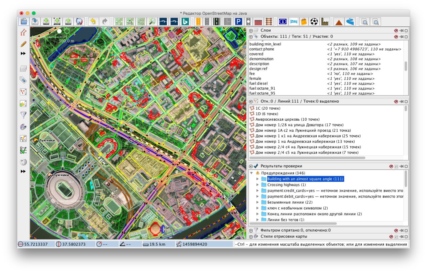
Task: Click the WMS/TMS imagery toolbar icon
Action: 141,21
